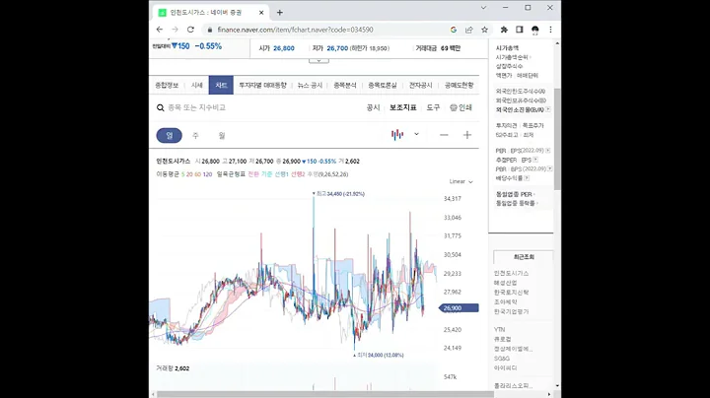
Task: Toggle the 일목균형표 indicator label
Action: click(231, 174)
